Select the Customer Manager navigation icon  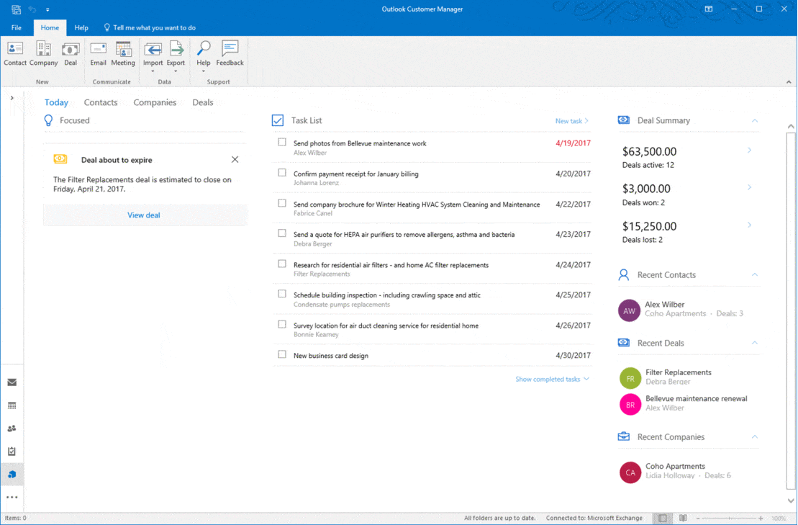point(12,475)
